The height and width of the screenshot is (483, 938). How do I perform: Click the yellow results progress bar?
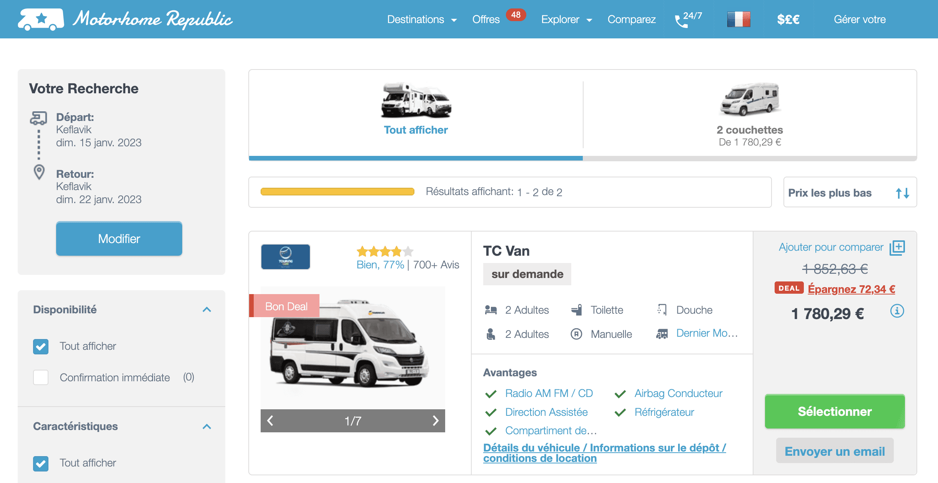click(x=337, y=192)
